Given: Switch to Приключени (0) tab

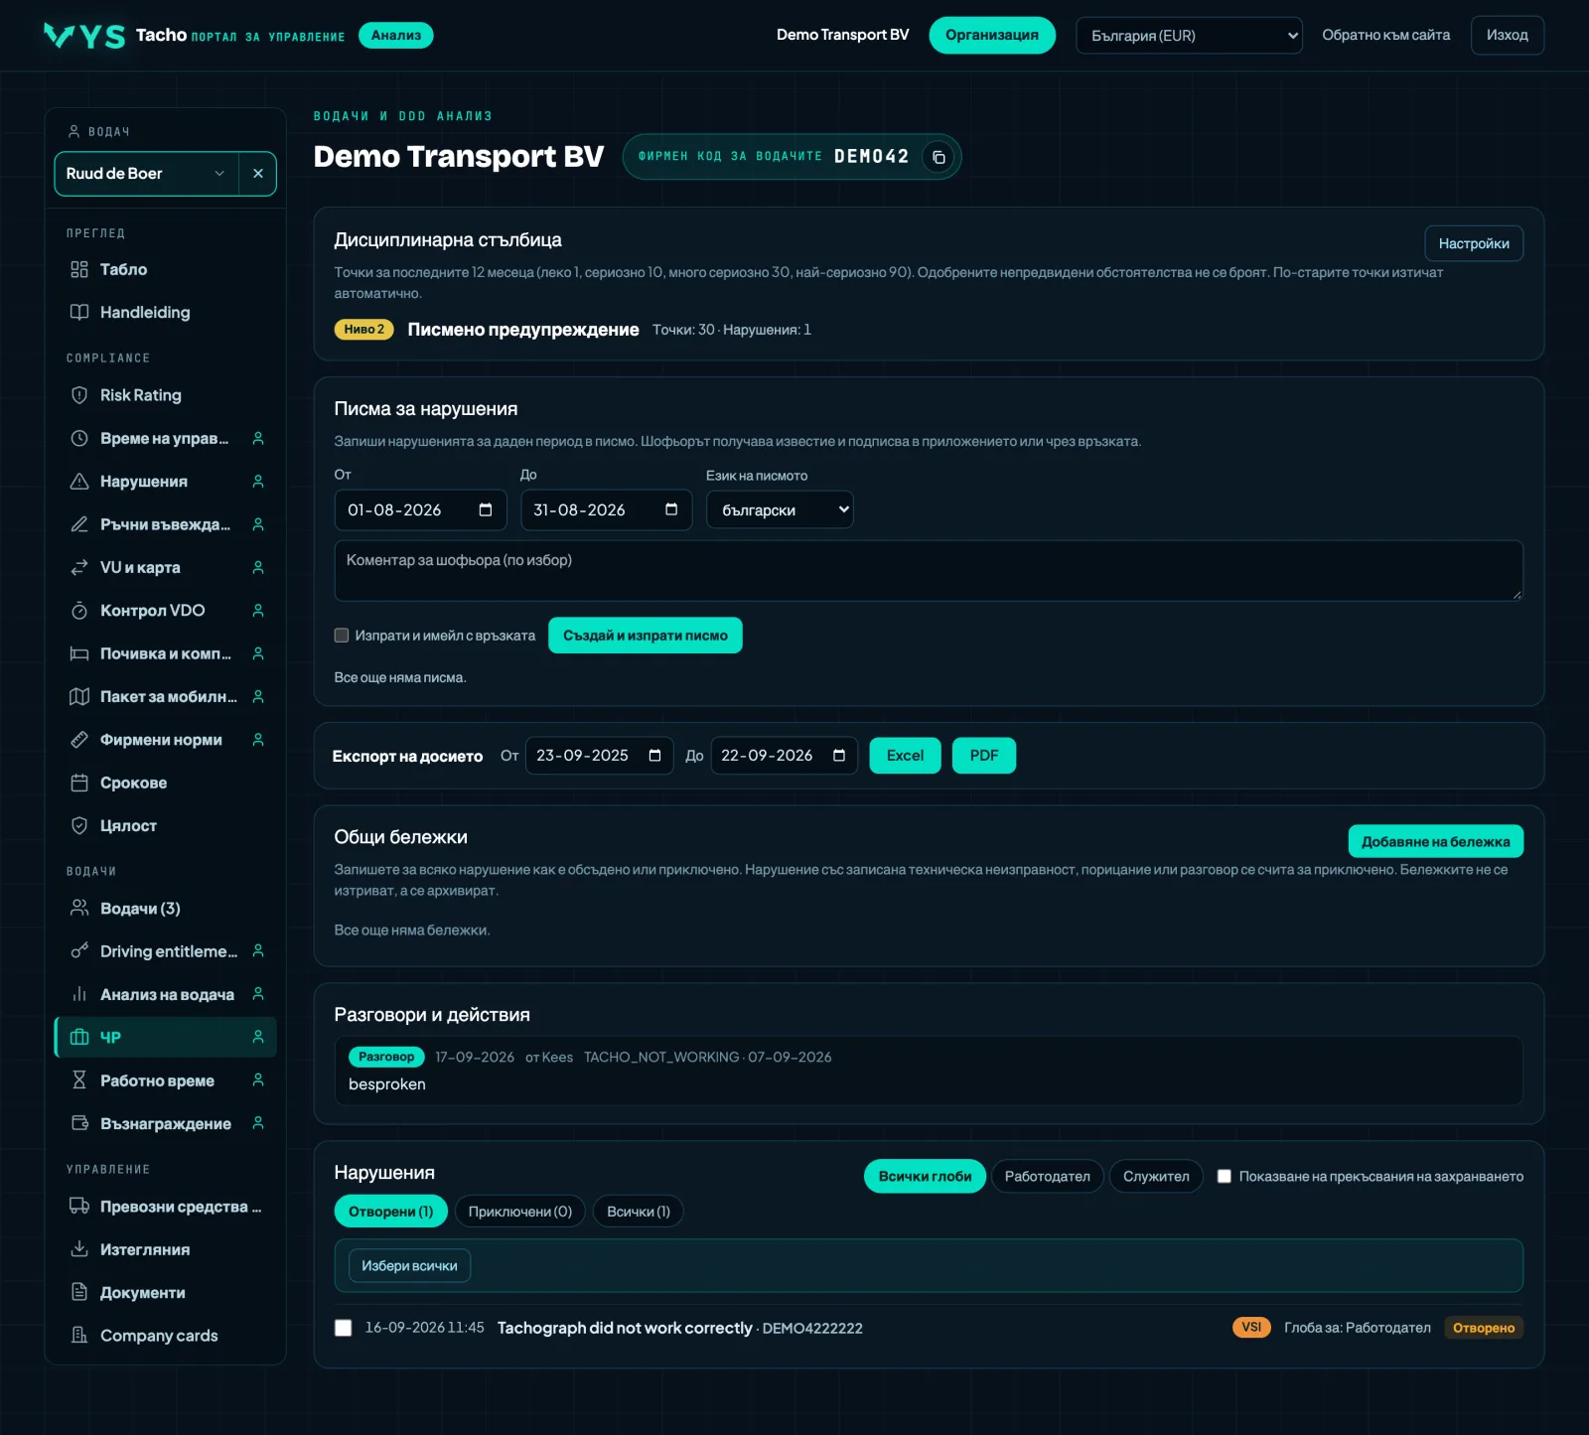Looking at the screenshot, I should coord(519,1212).
